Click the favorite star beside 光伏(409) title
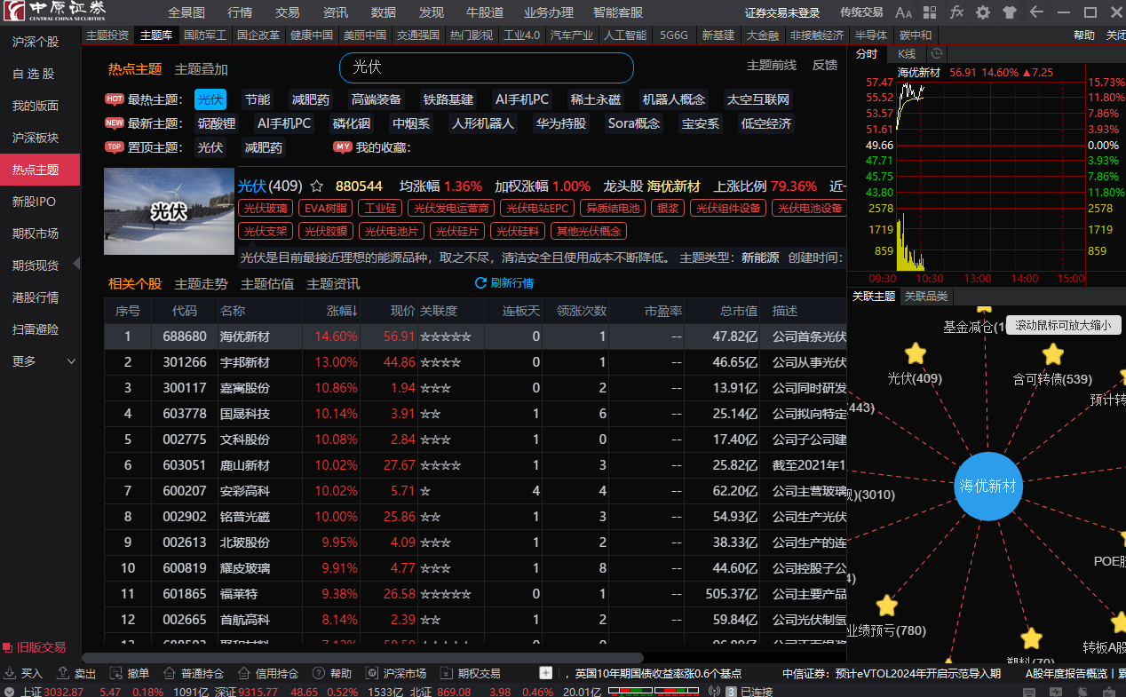The image size is (1126, 697). (x=317, y=186)
